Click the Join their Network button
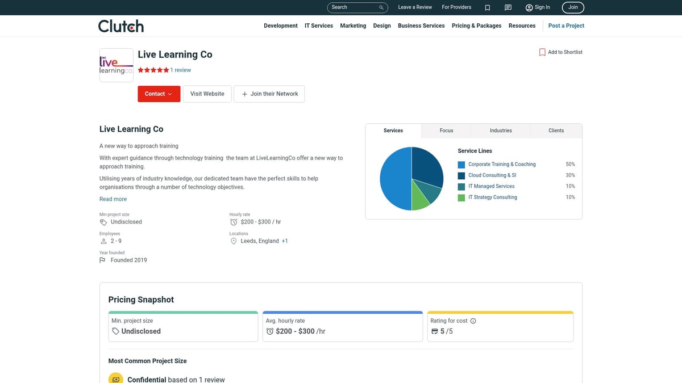 269,94
